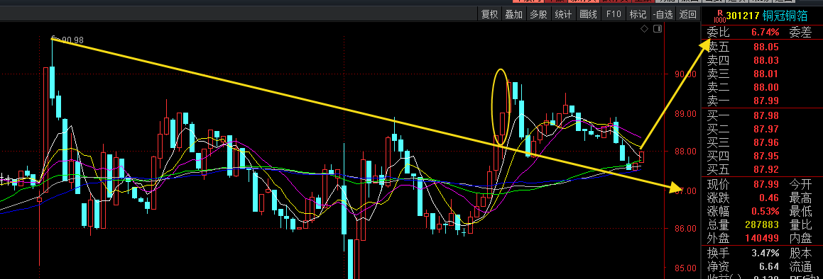Screen dimensions: 823x279
Task: Open F10 company information
Action: [614, 15]
